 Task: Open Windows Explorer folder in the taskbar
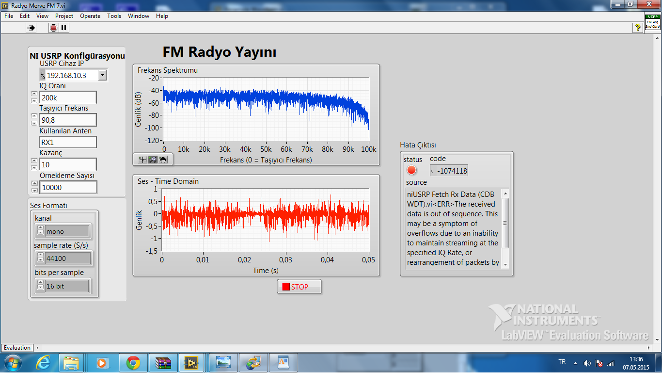(x=71, y=363)
